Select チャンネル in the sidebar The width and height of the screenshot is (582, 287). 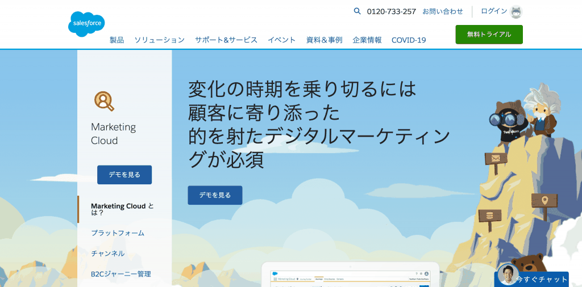point(107,254)
